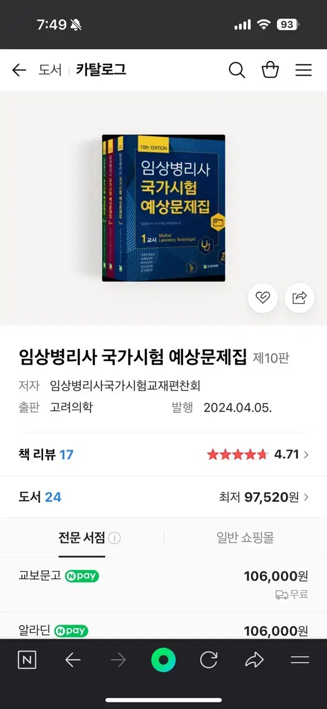Open the 책 리뷰 17 reviews
Viewport: 327px width, 709px height.
(x=46, y=454)
